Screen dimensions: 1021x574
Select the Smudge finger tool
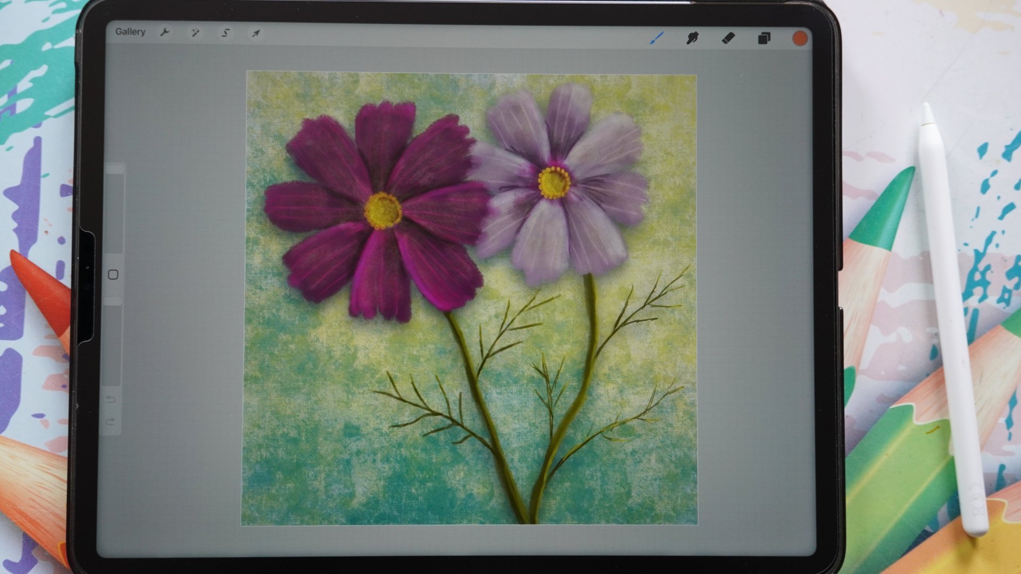tap(692, 38)
